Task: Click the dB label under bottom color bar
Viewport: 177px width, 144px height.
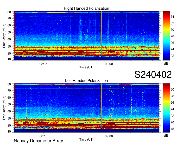Action: (x=166, y=135)
